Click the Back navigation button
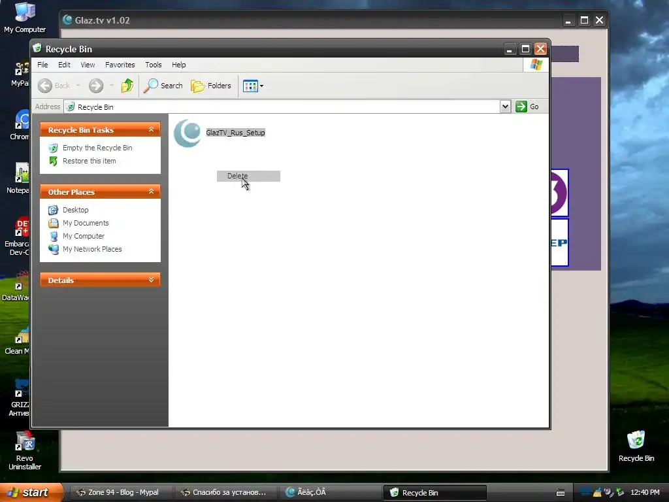Screen dimensions: 669x502 [x=54, y=86]
